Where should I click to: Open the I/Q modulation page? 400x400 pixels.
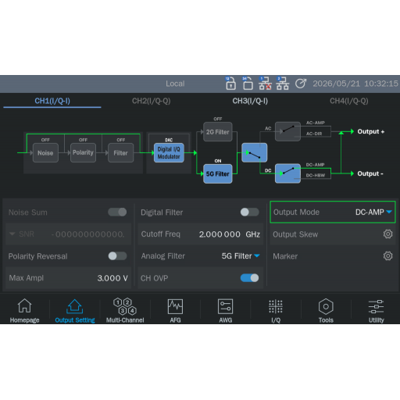pos(276,310)
